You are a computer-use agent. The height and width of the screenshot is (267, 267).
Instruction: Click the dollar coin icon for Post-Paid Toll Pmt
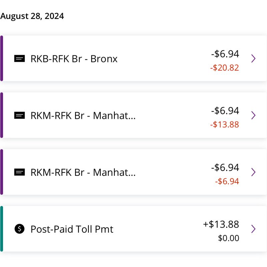tap(19, 229)
